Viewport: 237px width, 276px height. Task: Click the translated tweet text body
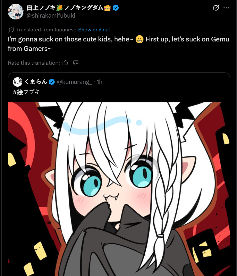(x=119, y=44)
